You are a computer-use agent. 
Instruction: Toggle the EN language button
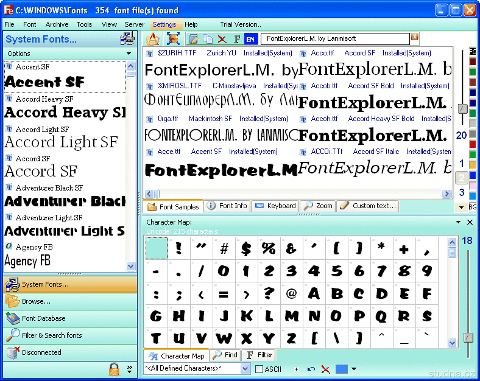pyautogui.click(x=250, y=39)
